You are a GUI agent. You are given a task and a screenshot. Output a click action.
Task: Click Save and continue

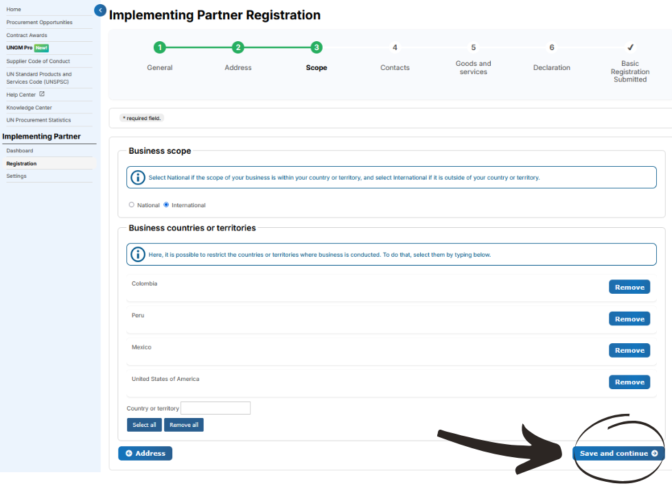coord(618,453)
